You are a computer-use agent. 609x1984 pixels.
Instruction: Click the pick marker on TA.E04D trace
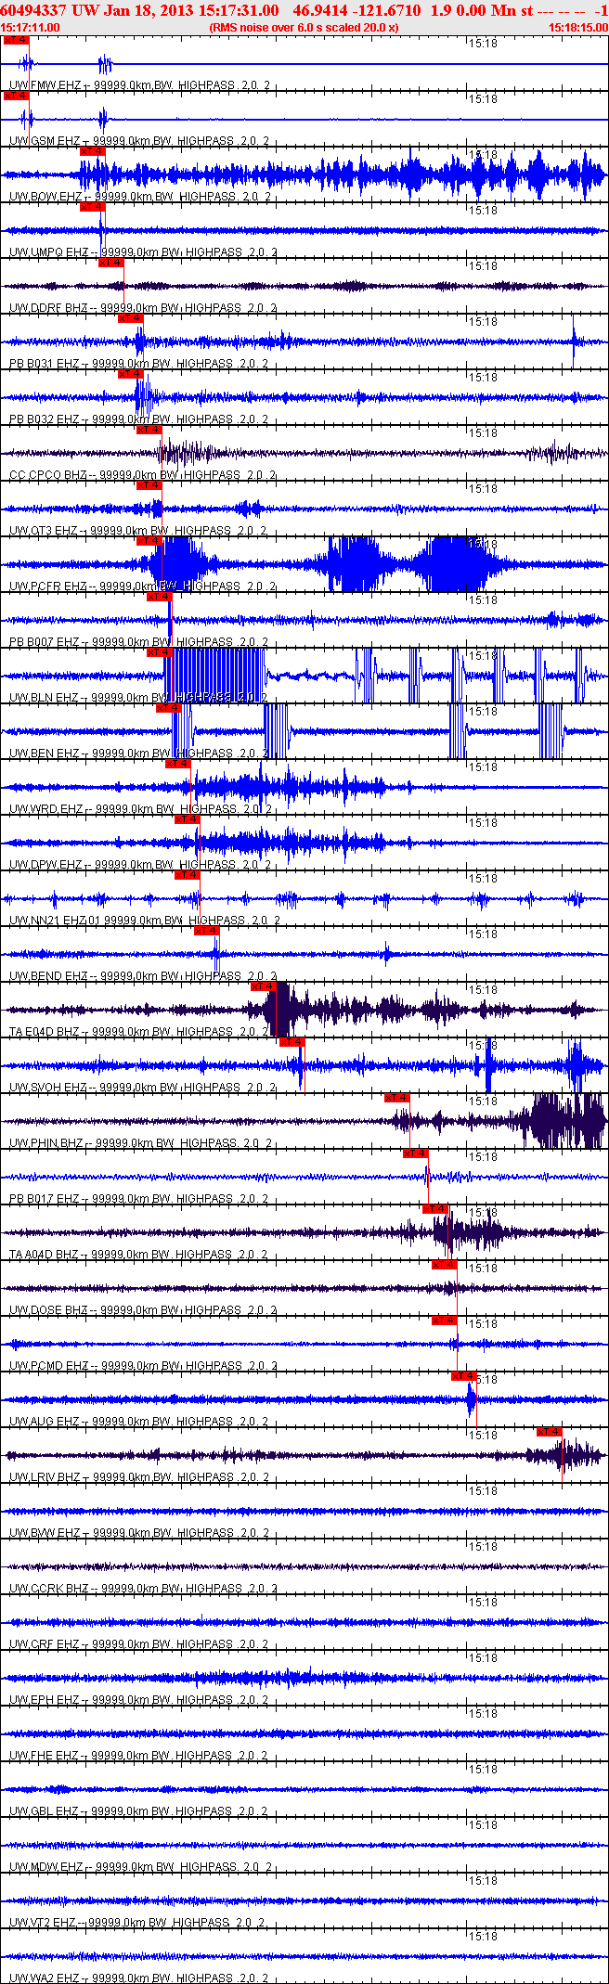click(x=264, y=986)
